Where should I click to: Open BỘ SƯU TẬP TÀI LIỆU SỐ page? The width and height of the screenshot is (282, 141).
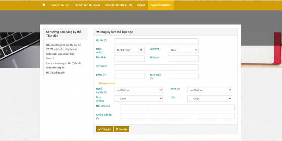[118, 5]
